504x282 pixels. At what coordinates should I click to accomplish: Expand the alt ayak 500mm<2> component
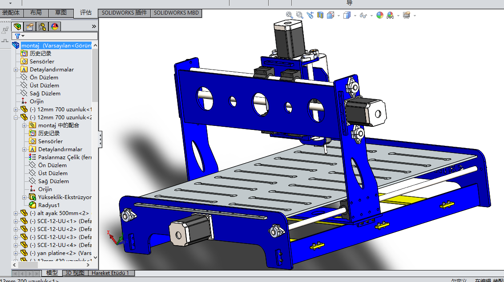tap(16, 213)
